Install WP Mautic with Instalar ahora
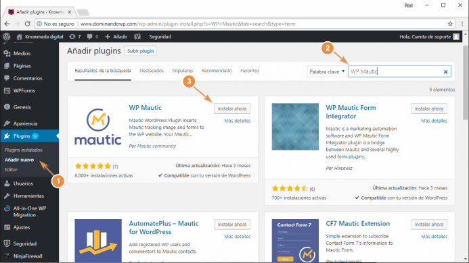Image resolution: width=469 pixels, height=263 pixels. click(232, 109)
